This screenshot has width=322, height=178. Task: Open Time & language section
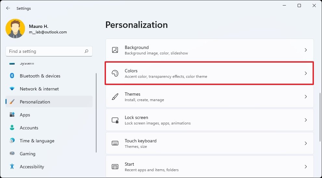point(49,141)
